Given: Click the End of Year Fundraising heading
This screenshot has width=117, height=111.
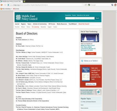Looking at the screenshot, I should [89, 31].
